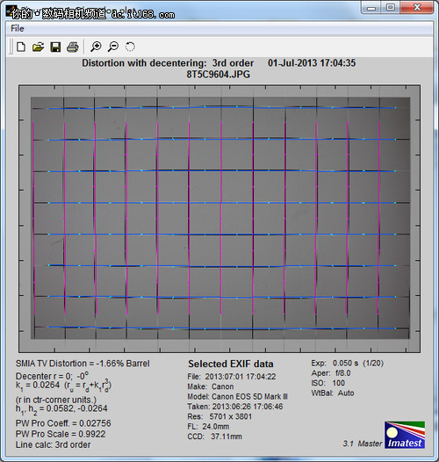Click the Open file folder icon
Screen dimensions: 439x462
(x=38, y=47)
